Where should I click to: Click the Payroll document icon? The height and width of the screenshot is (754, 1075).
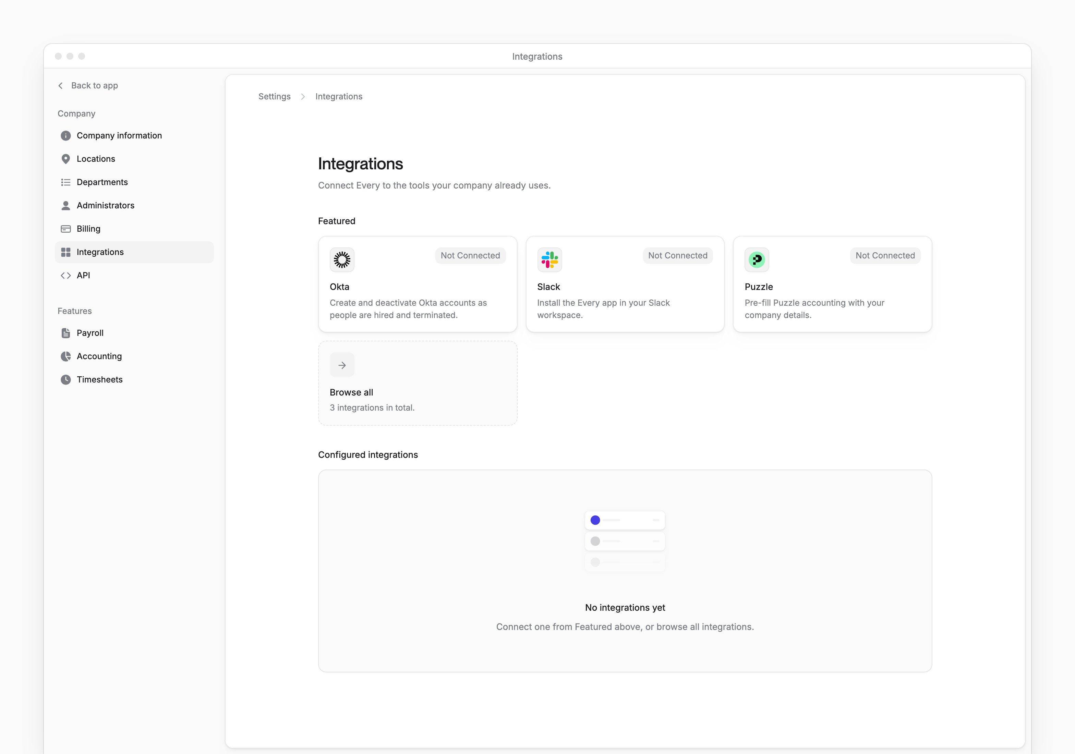[x=65, y=333]
